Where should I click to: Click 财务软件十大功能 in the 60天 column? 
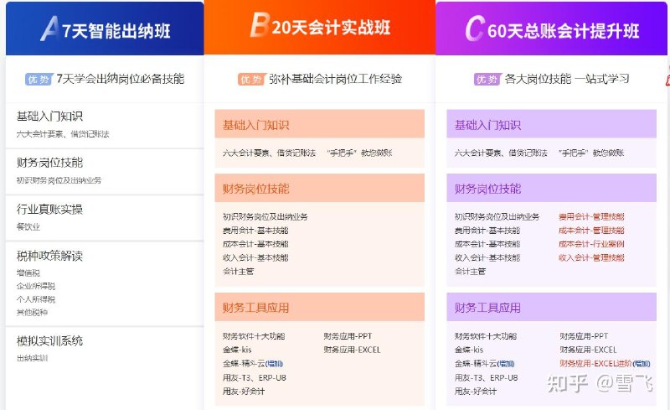pyautogui.click(x=486, y=336)
